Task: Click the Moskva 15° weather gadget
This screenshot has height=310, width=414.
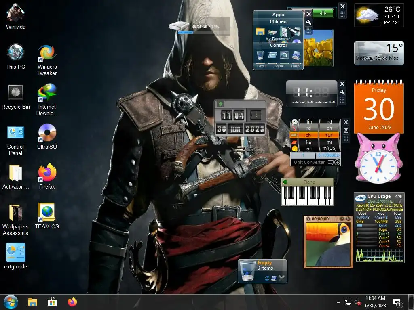Action: [x=379, y=53]
